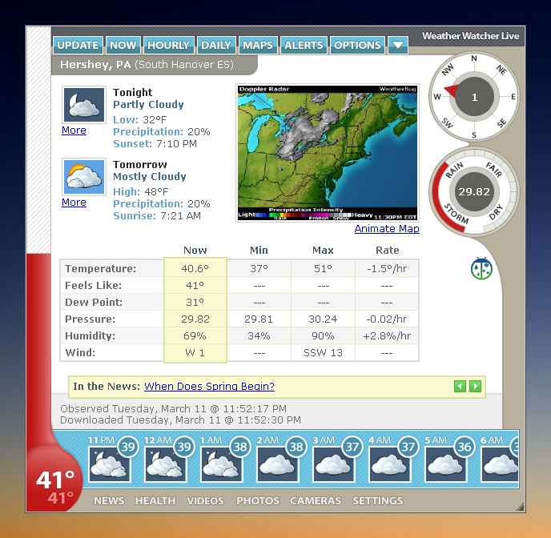Open the MAPS tab
Screen dimensions: 551x538
[x=258, y=45]
